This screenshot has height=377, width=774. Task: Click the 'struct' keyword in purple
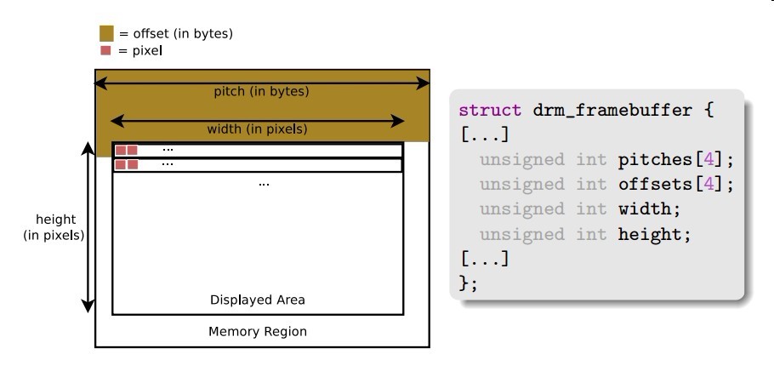pyautogui.click(x=490, y=110)
